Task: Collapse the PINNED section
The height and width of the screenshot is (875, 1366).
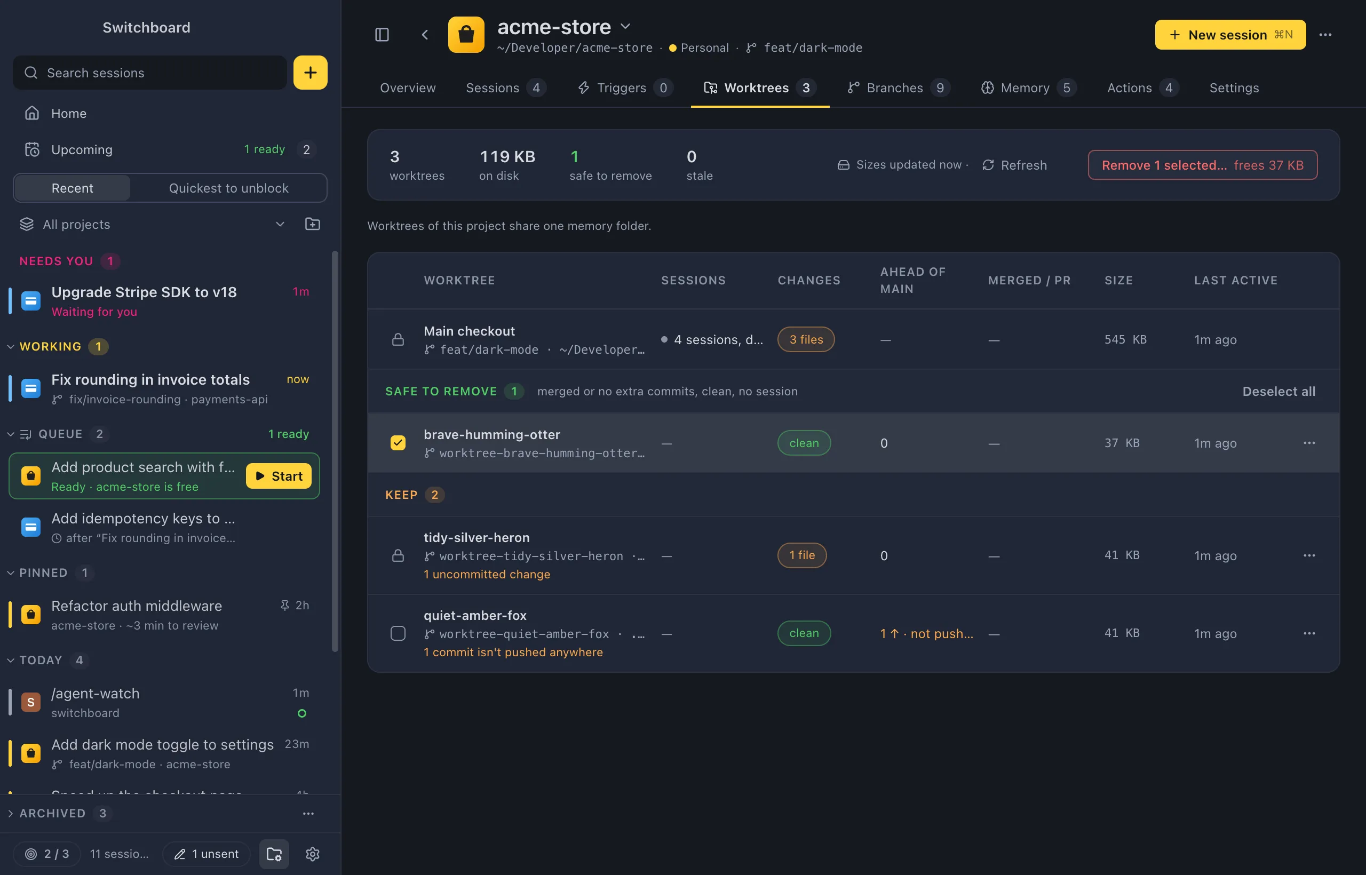Action: click(x=10, y=572)
